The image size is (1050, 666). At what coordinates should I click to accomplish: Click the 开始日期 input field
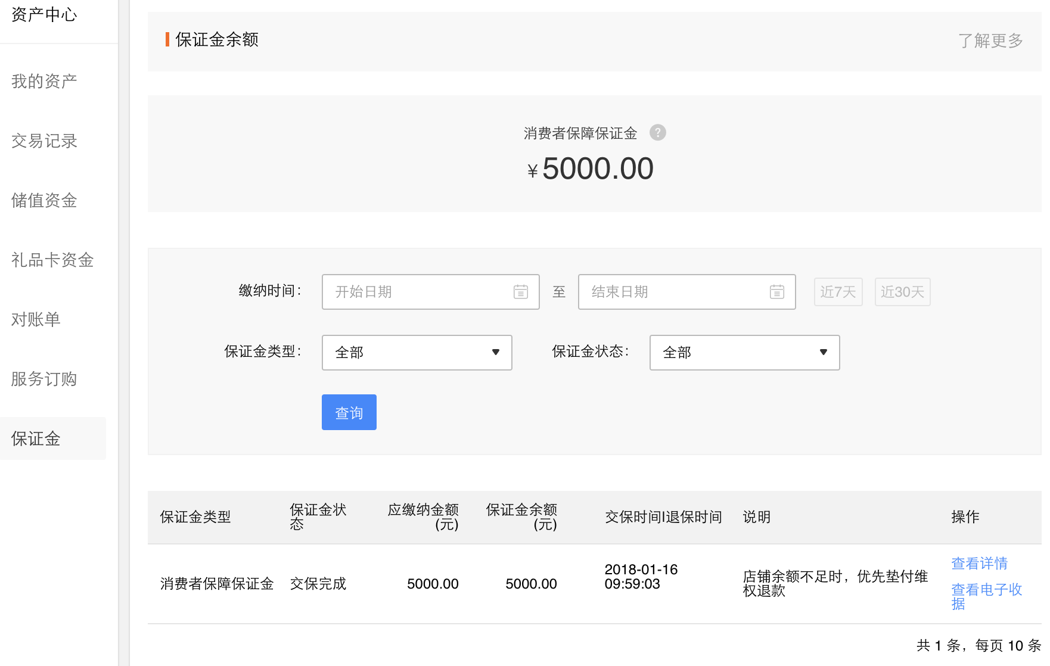417,292
